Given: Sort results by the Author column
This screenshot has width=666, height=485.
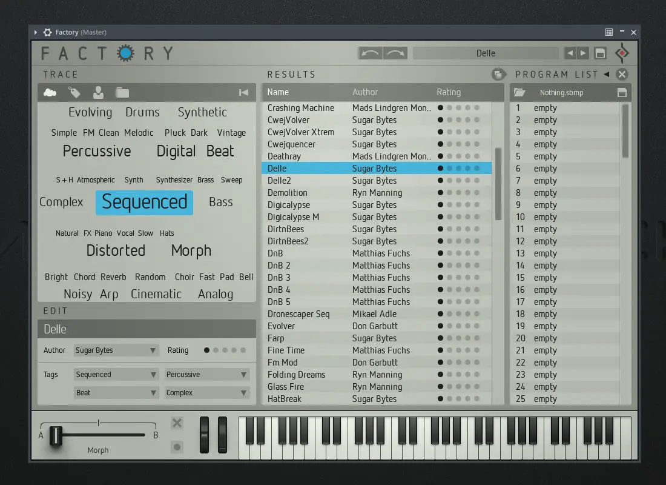Looking at the screenshot, I should point(365,92).
